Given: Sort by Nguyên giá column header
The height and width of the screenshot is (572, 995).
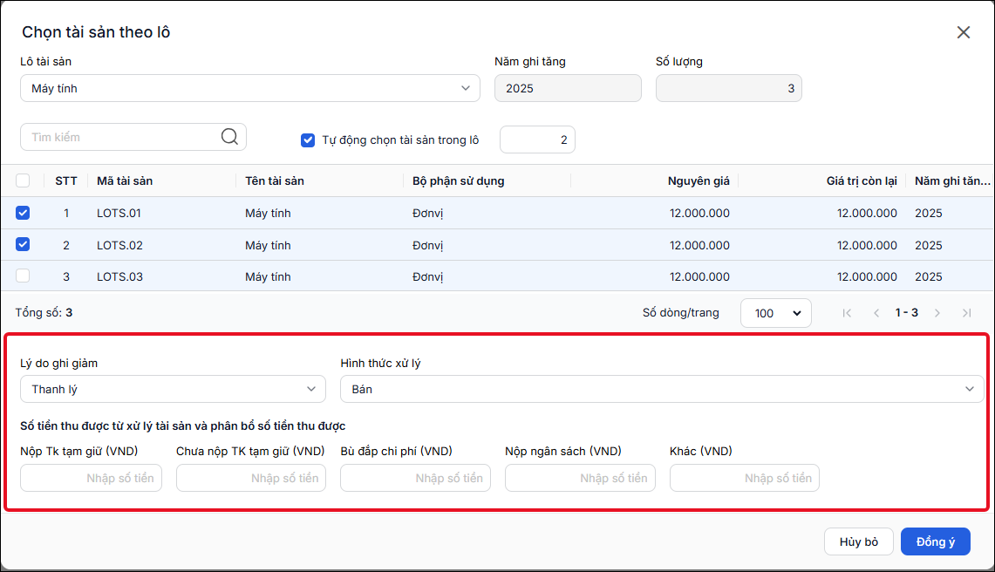Looking at the screenshot, I should coord(698,181).
